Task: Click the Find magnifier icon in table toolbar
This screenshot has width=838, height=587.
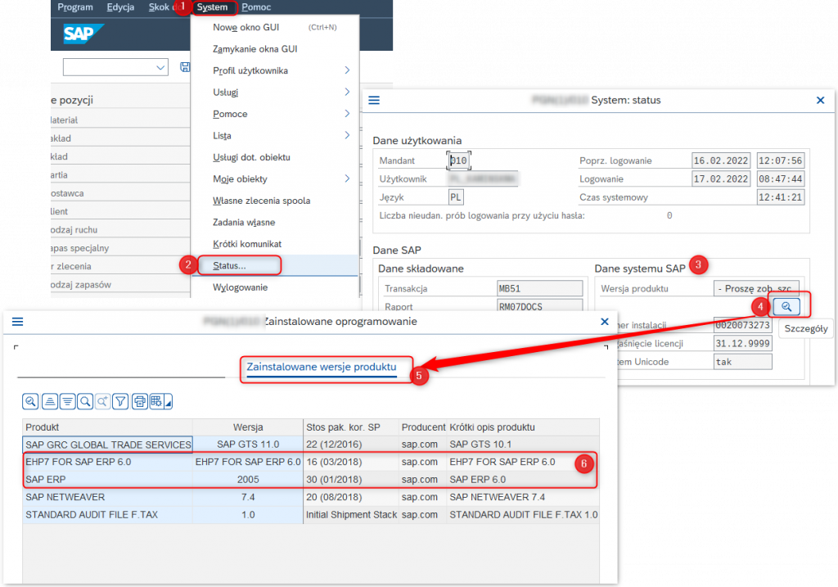Action: (x=85, y=401)
